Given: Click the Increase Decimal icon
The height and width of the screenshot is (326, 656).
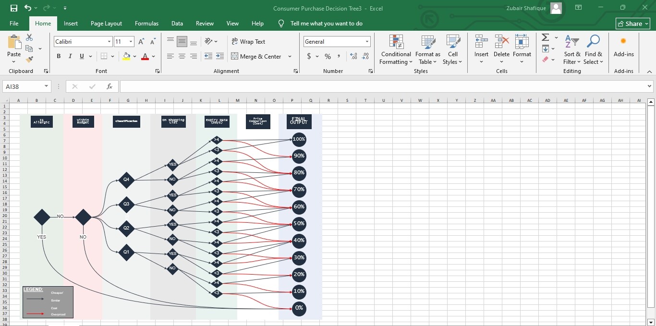Looking at the screenshot, I should [353, 56].
